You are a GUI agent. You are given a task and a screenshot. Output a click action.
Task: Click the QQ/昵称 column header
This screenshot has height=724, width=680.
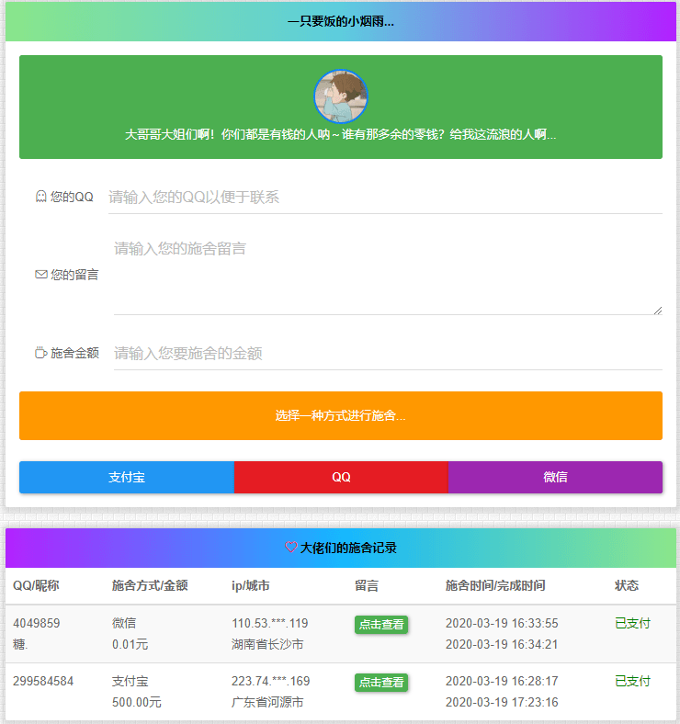pos(36,585)
